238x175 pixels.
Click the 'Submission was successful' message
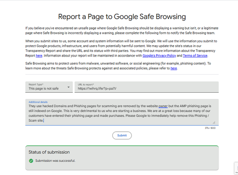pyautogui.click(x=55, y=161)
